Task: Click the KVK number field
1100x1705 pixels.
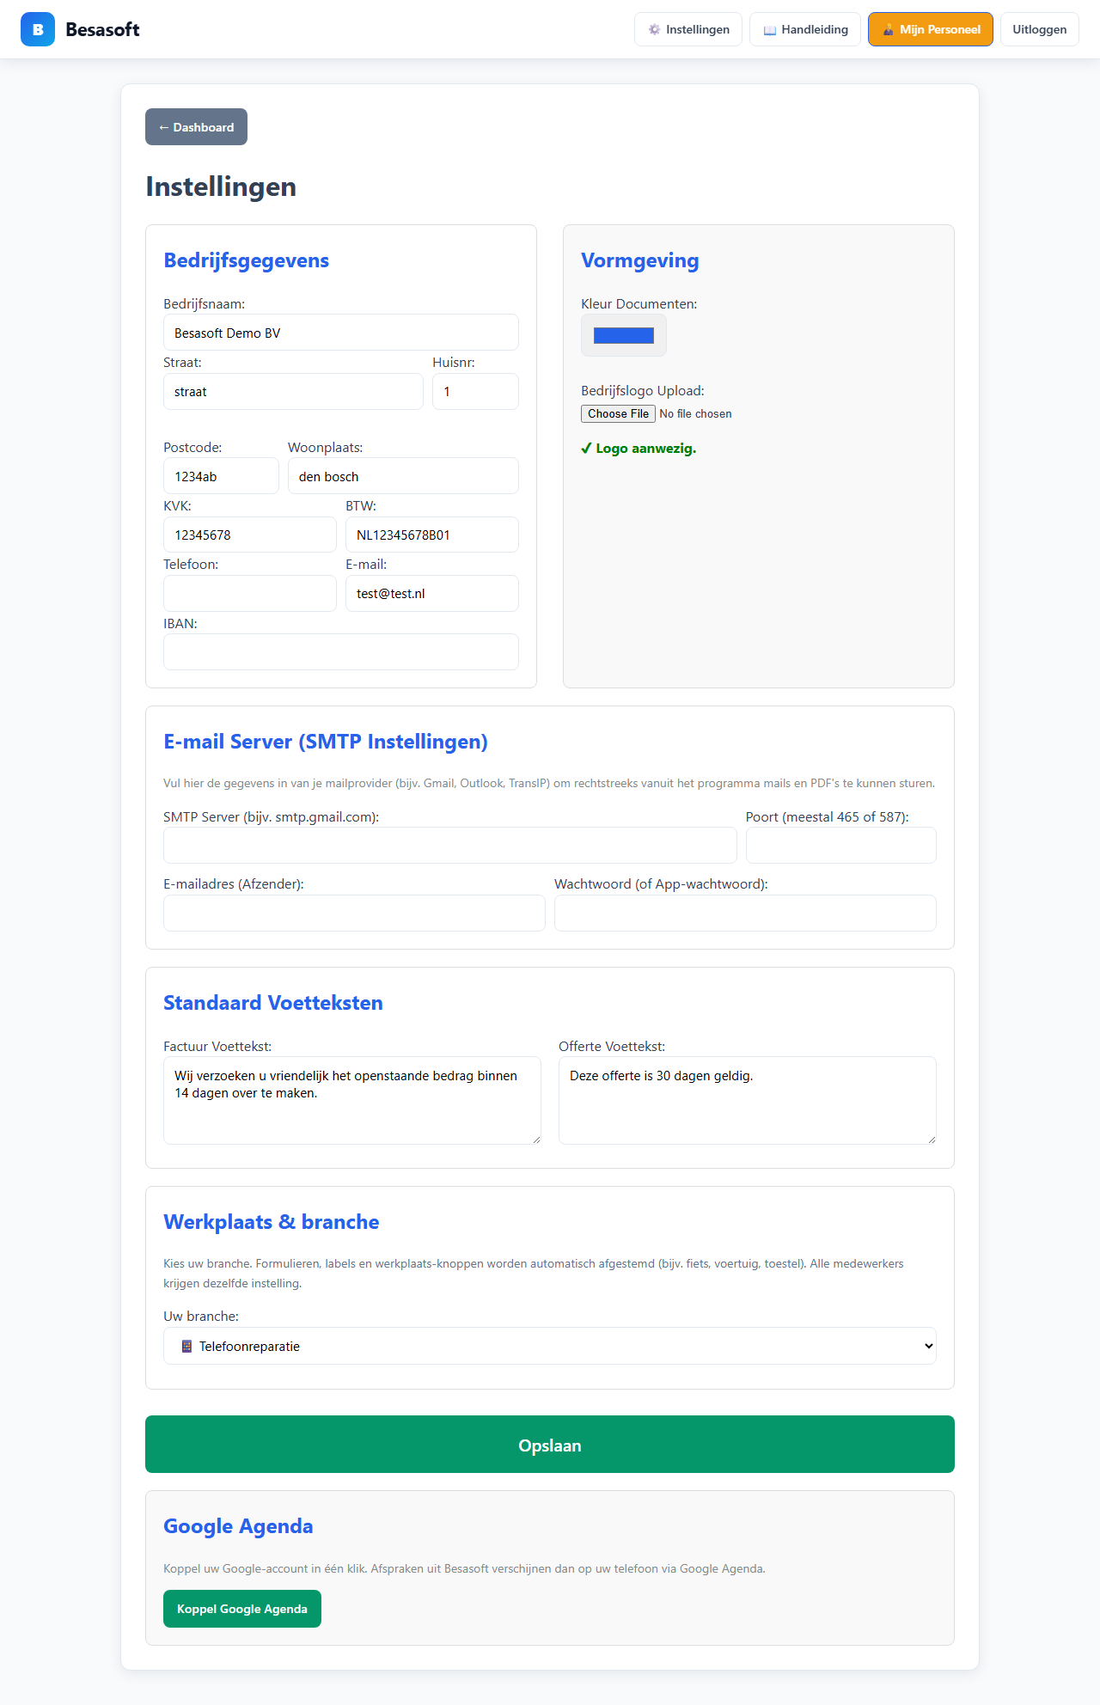Action: coord(250,535)
